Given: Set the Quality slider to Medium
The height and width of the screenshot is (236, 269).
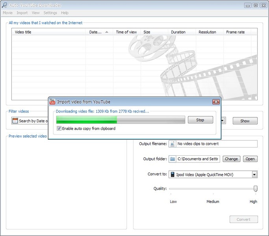Looking at the screenshot, I should pos(213,189).
